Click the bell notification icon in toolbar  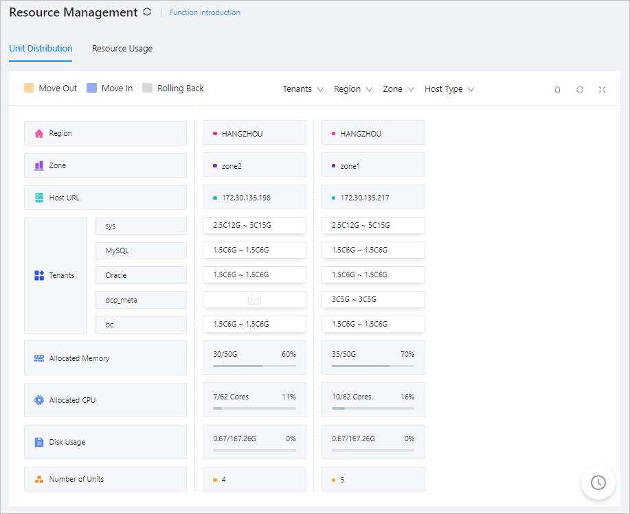point(557,89)
